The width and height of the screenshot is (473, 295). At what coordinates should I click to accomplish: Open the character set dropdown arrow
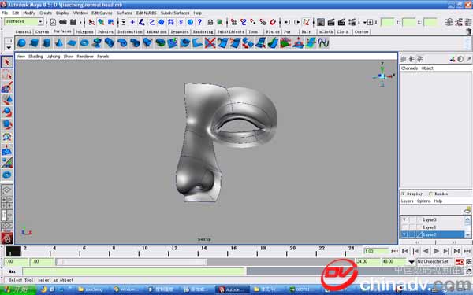[412, 262]
